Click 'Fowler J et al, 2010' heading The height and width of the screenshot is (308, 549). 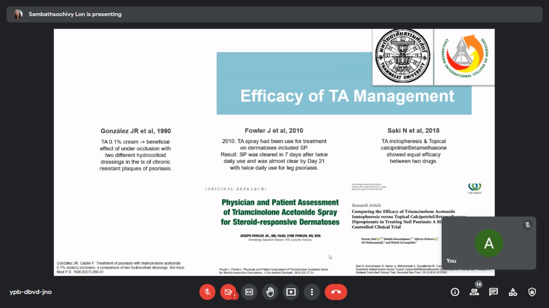(x=274, y=131)
